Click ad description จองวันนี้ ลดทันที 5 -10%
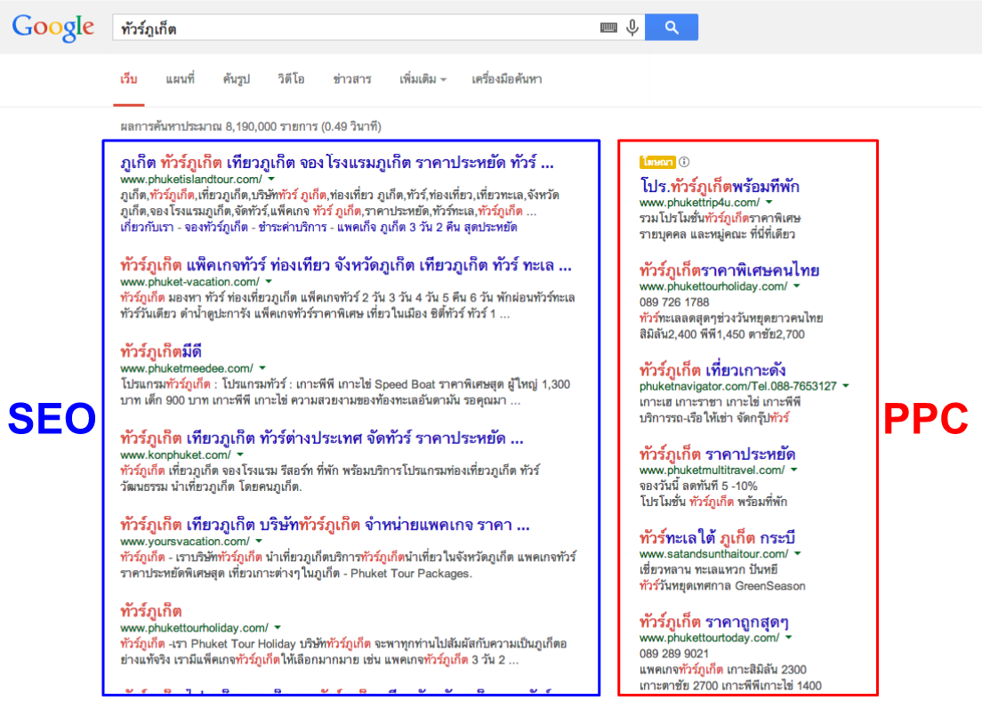This screenshot has width=982, height=708. 698,486
